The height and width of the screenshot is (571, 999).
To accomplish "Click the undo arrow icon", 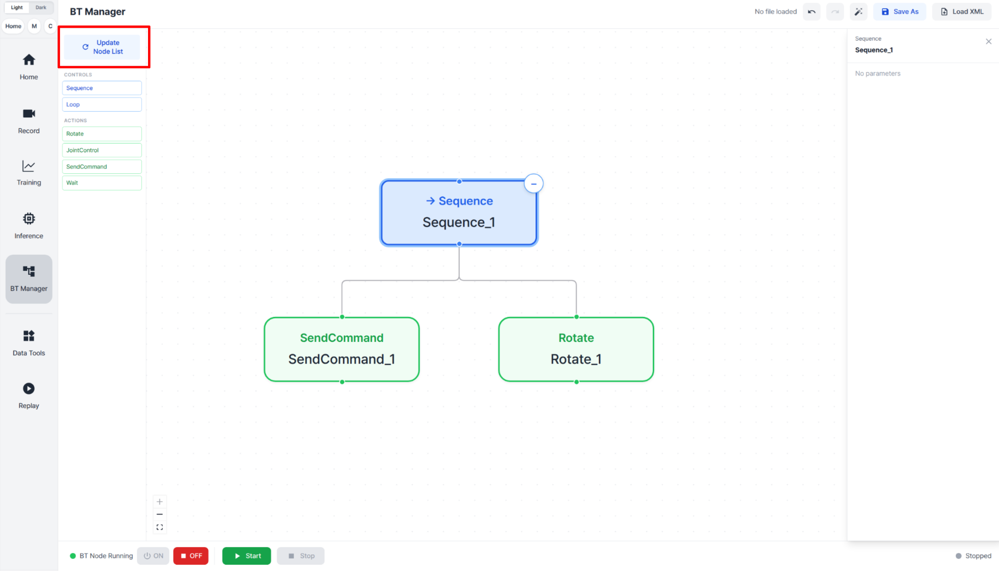I will [x=811, y=11].
